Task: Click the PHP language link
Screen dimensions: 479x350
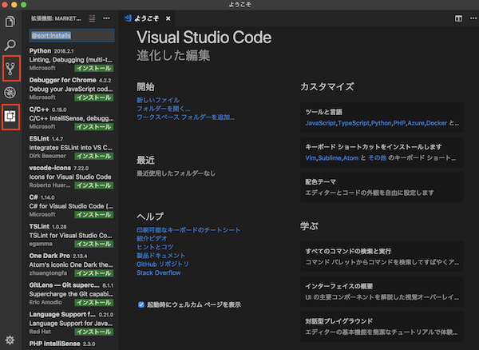Action: 399,123
